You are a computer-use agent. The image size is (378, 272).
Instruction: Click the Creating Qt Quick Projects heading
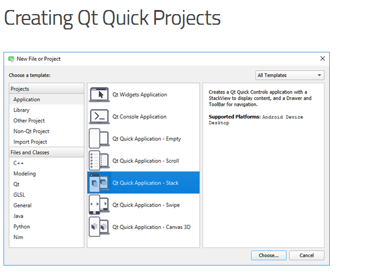point(112,18)
